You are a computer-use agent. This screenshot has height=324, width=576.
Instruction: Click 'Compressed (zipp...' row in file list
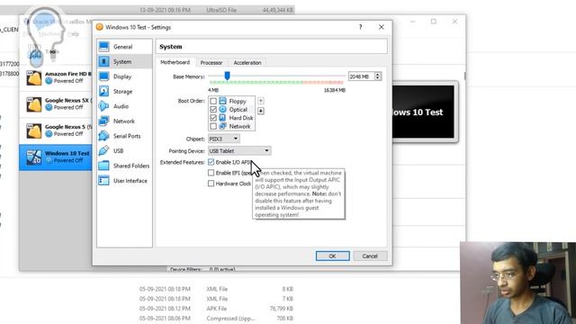[216, 319]
